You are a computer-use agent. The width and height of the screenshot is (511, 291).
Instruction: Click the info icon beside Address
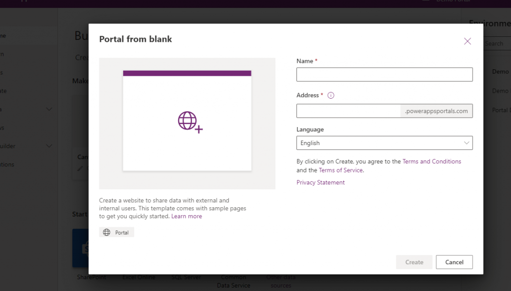(x=330, y=96)
